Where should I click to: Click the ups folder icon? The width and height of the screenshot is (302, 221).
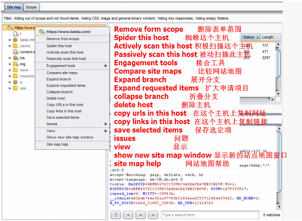[15, 88]
